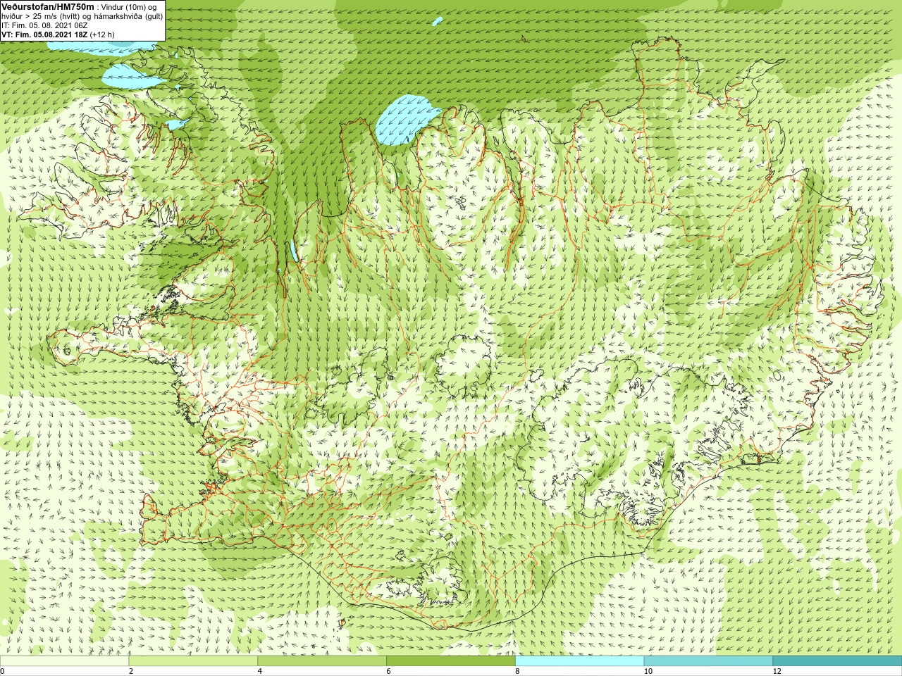Select the light green 2–4 m/s legend swatch
The width and height of the screenshot is (902, 676).
click(193, 661)
